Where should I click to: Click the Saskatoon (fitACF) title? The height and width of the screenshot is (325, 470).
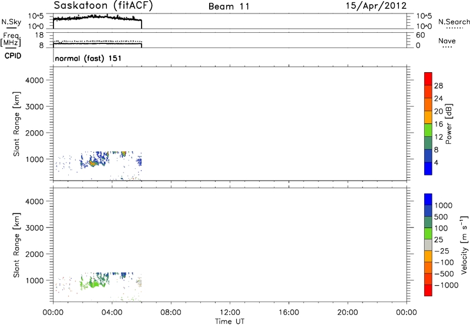point(103,6)
